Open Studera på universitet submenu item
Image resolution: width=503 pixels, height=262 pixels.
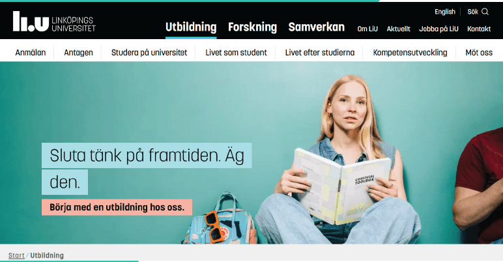coord(149,52)
